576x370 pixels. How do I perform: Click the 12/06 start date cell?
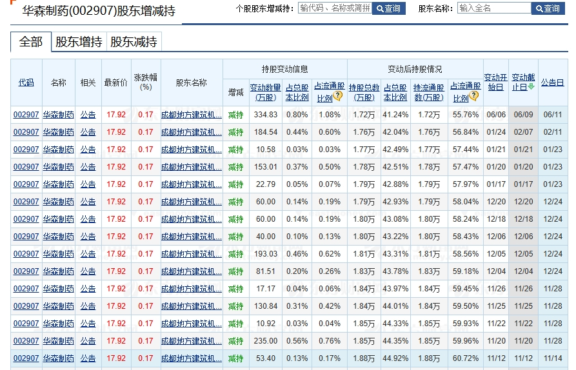pyautogui.click(x=496, y=237)
